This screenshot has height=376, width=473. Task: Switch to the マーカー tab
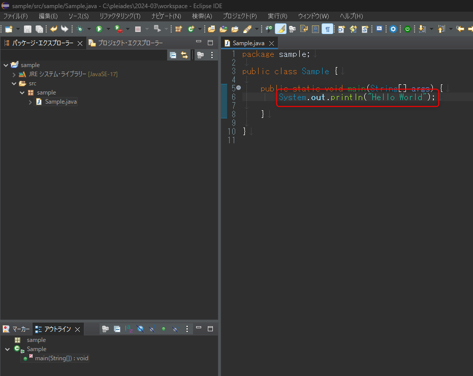click(x=17, y=329)
